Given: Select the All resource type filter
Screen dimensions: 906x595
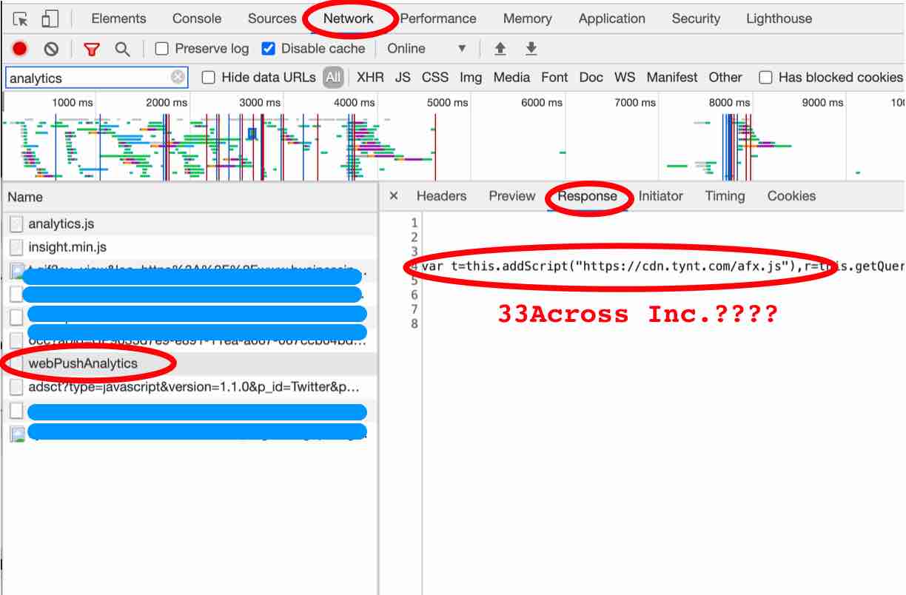Looking at the screenshot, I should (334, 77).
